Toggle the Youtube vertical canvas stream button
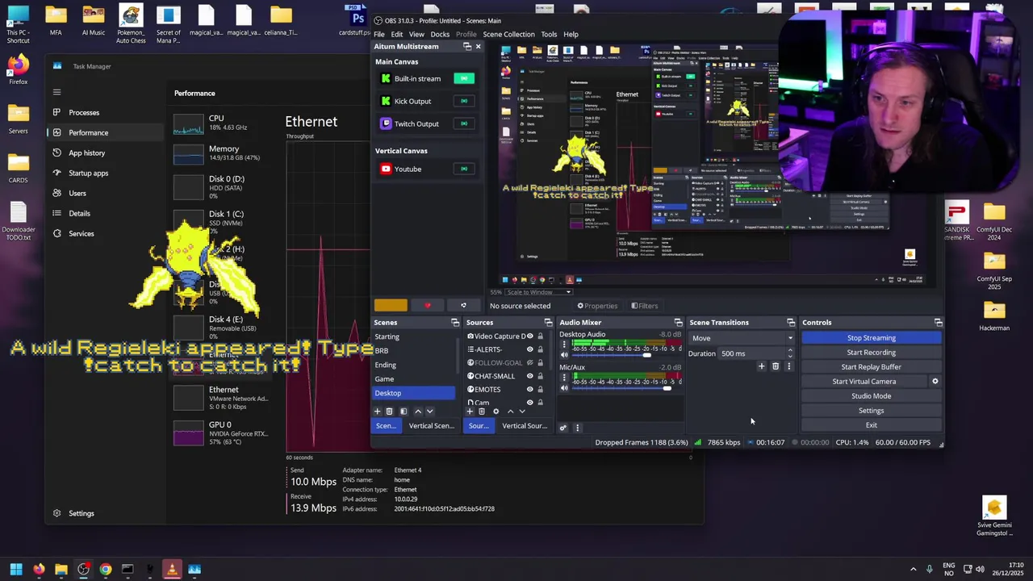This screenshot has width=1033, height=581. tap(464, 169)
